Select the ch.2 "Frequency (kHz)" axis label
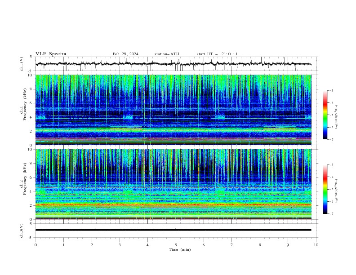Viewport: 356px width, 275px height. coord(25,179)
